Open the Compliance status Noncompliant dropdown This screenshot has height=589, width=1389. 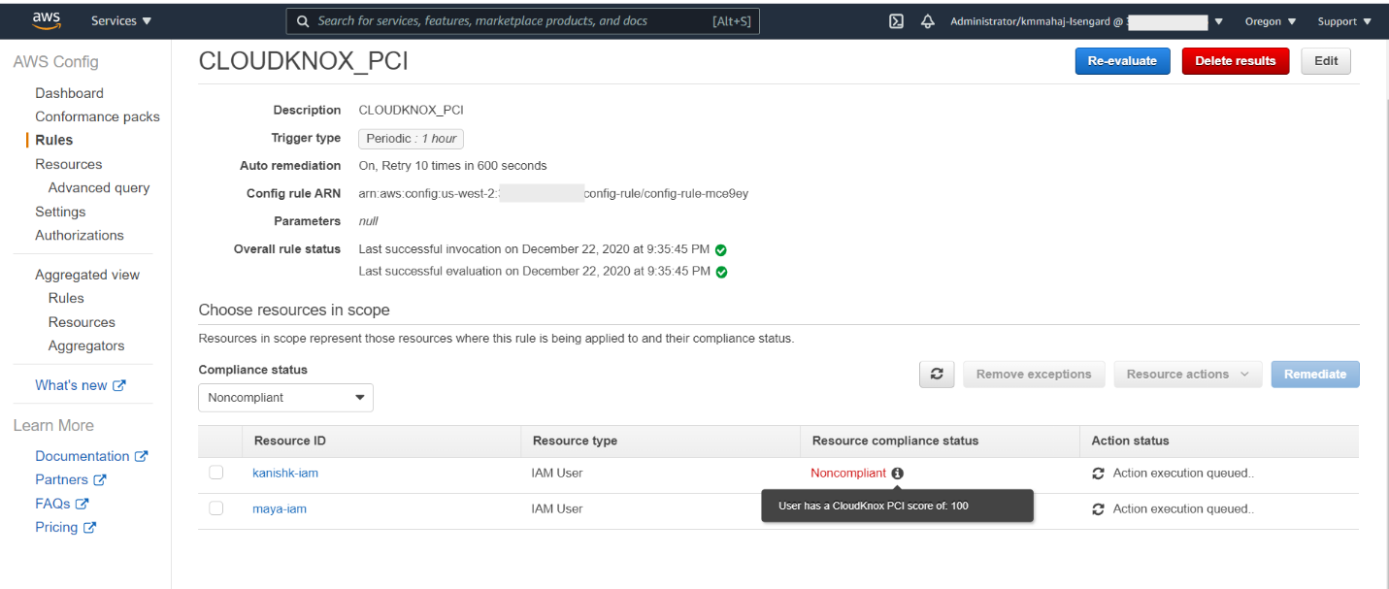pos(285,398)
